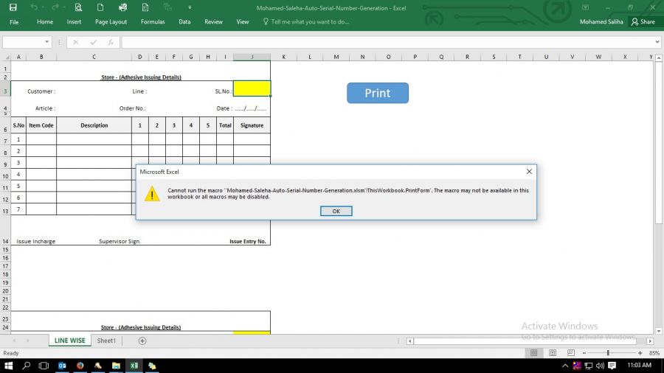The height and width of the screenshot is (373, 664).
Task: Click inside the formula bar
Action: pos(387,42)
